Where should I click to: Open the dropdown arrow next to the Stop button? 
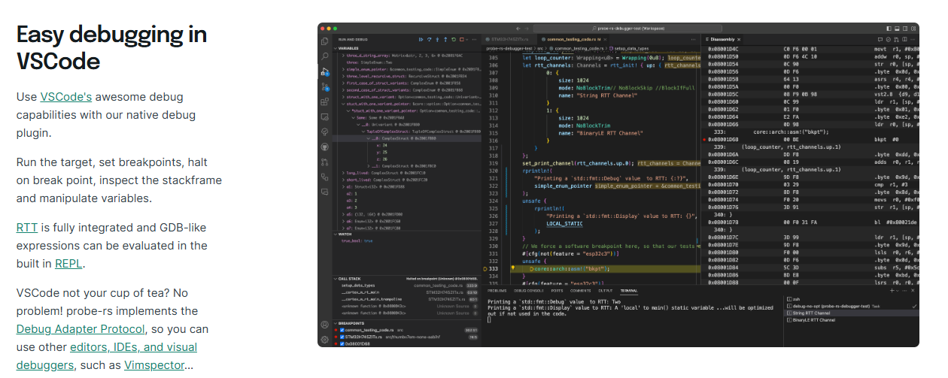(467, 39)
